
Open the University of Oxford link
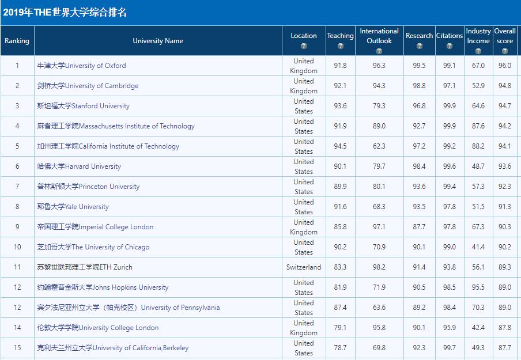pos(81,66)
